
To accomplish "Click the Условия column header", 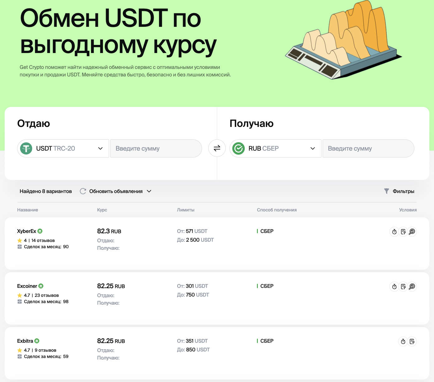I will point(408,210).
